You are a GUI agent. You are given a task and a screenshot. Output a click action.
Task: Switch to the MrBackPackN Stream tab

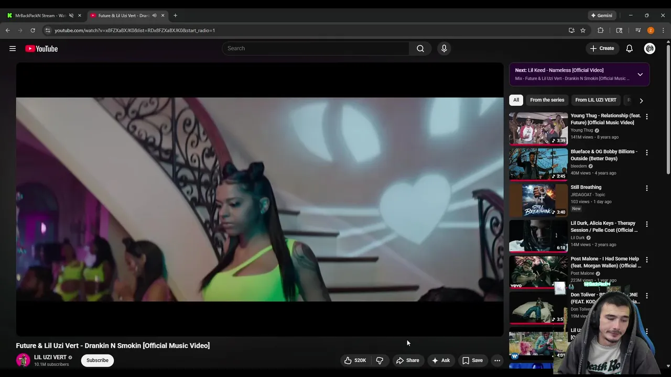[41, 15]
